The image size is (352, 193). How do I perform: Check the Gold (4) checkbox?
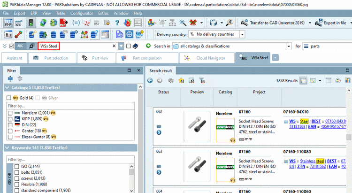pos(9,98)
